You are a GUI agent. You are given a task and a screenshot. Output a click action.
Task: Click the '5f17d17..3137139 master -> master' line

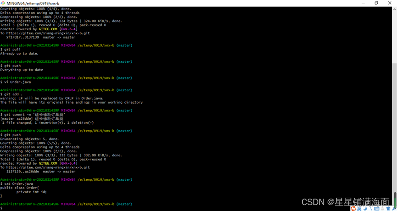[x=41, y=37]
